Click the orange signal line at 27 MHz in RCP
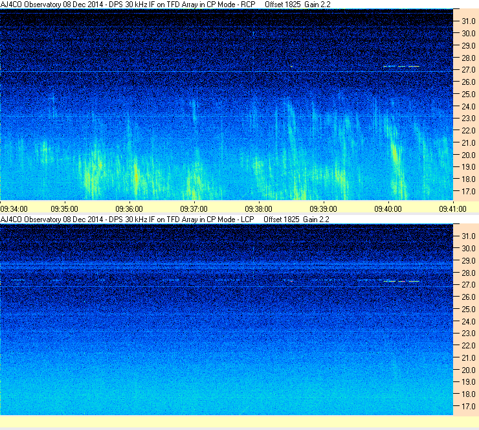The height and width of the screenshot is (430, 479). click(x=401, y=66)
